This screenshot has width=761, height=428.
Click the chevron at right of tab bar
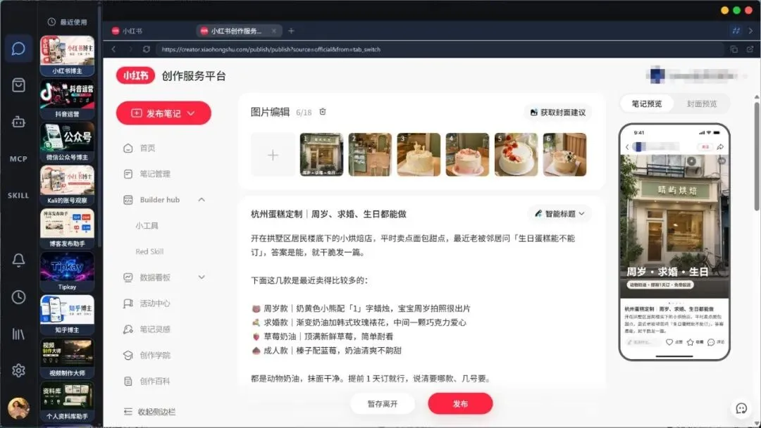coord(750,30)
